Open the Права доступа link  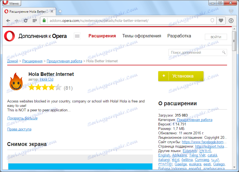[x=19, y=129]
